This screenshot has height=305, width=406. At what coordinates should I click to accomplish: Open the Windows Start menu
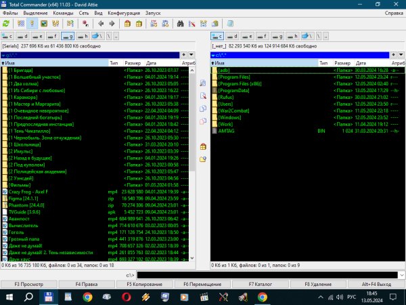[x=9, y=298]
